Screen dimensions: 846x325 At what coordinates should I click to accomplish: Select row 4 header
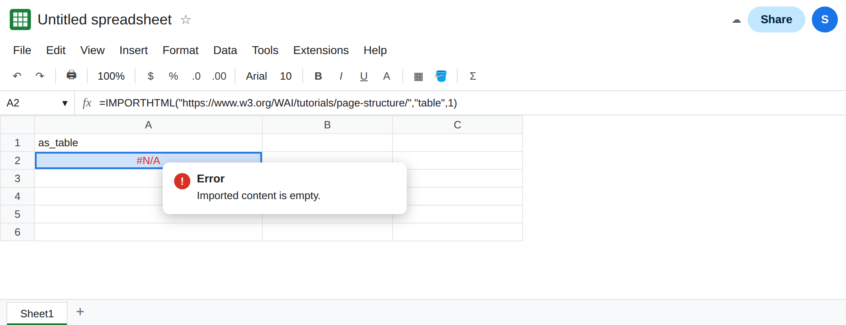click(17, 196)
